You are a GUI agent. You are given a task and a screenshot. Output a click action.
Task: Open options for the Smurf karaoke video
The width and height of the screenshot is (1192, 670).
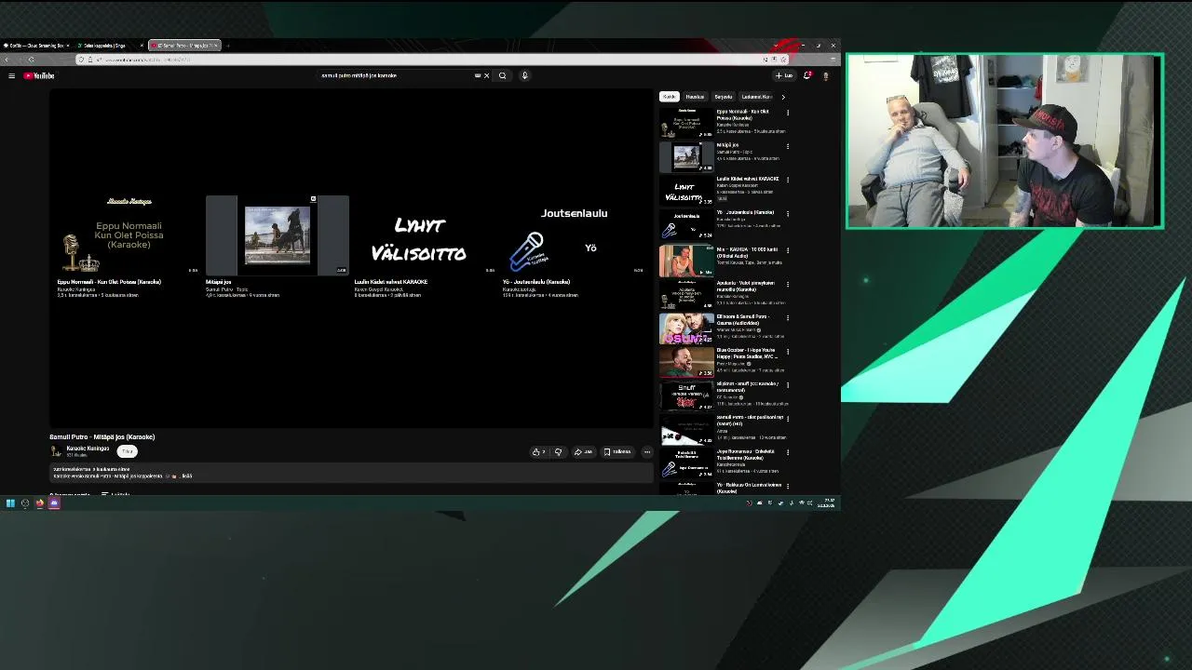pyautogui.click(x=788, y=384)
